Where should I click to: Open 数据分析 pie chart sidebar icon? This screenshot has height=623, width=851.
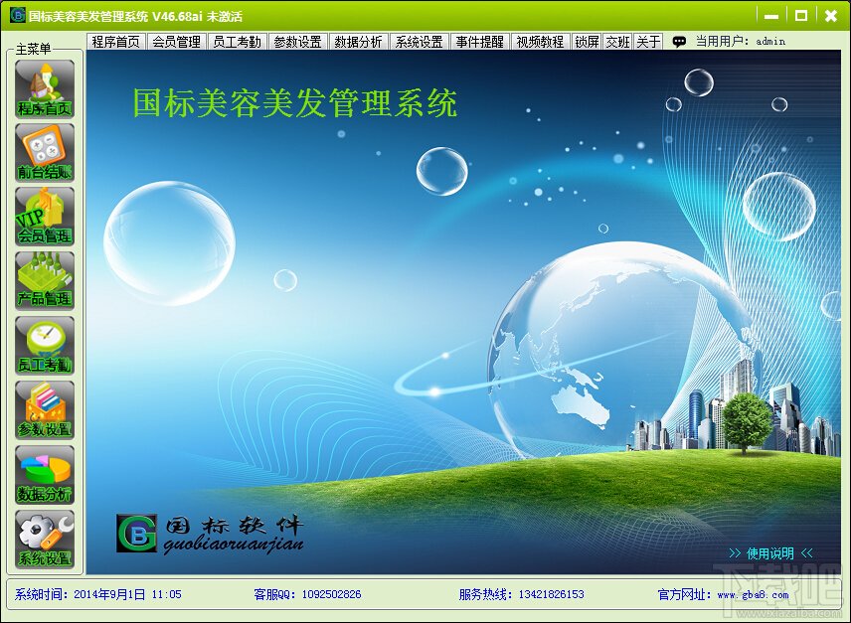click(45, 475)
